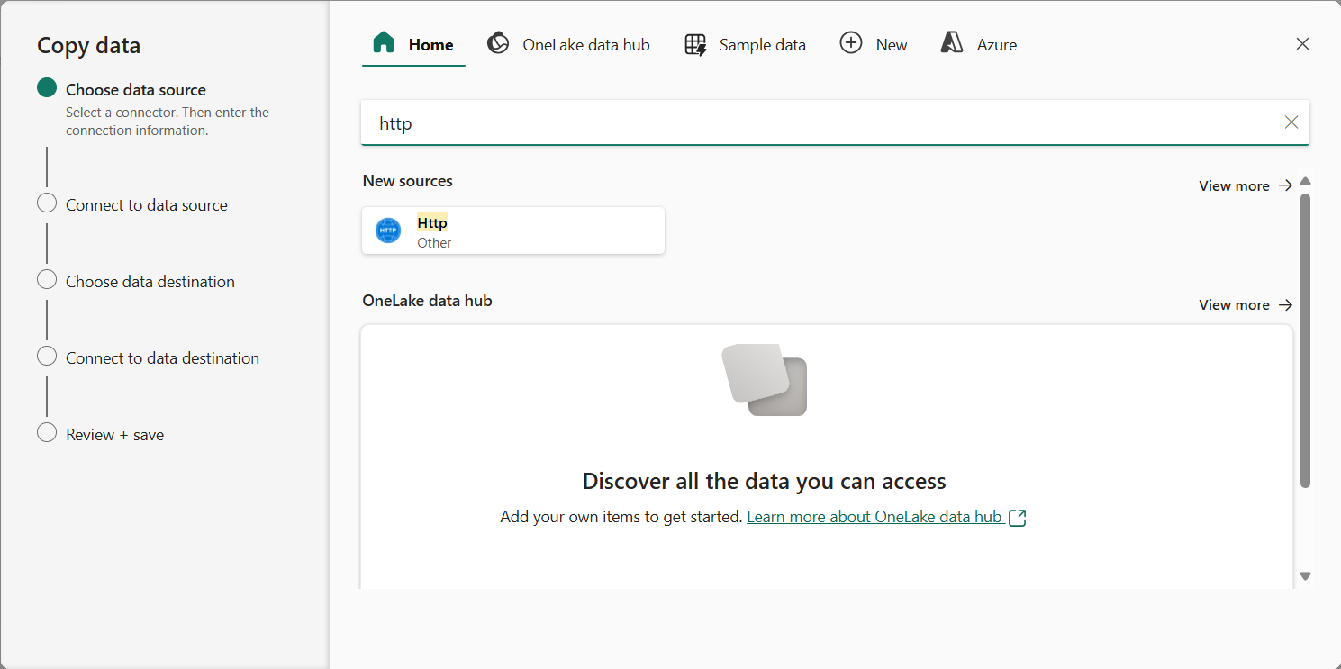Click the OneLake data hub icon
1341x669 pixels.
498,43
